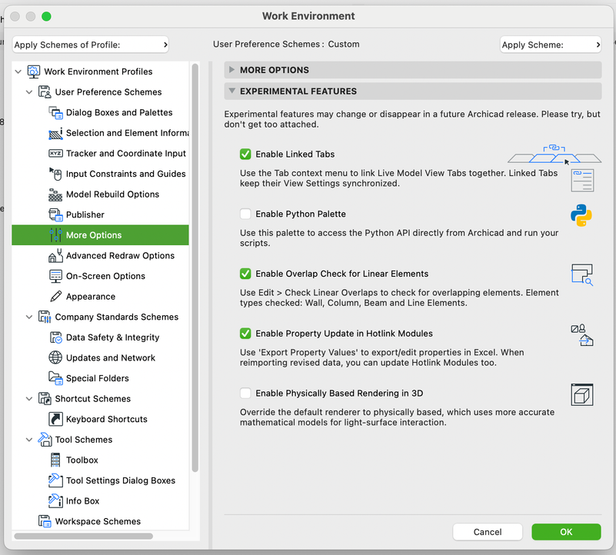
Task: Enable the Python Palette option
Action: click(245, 214)
